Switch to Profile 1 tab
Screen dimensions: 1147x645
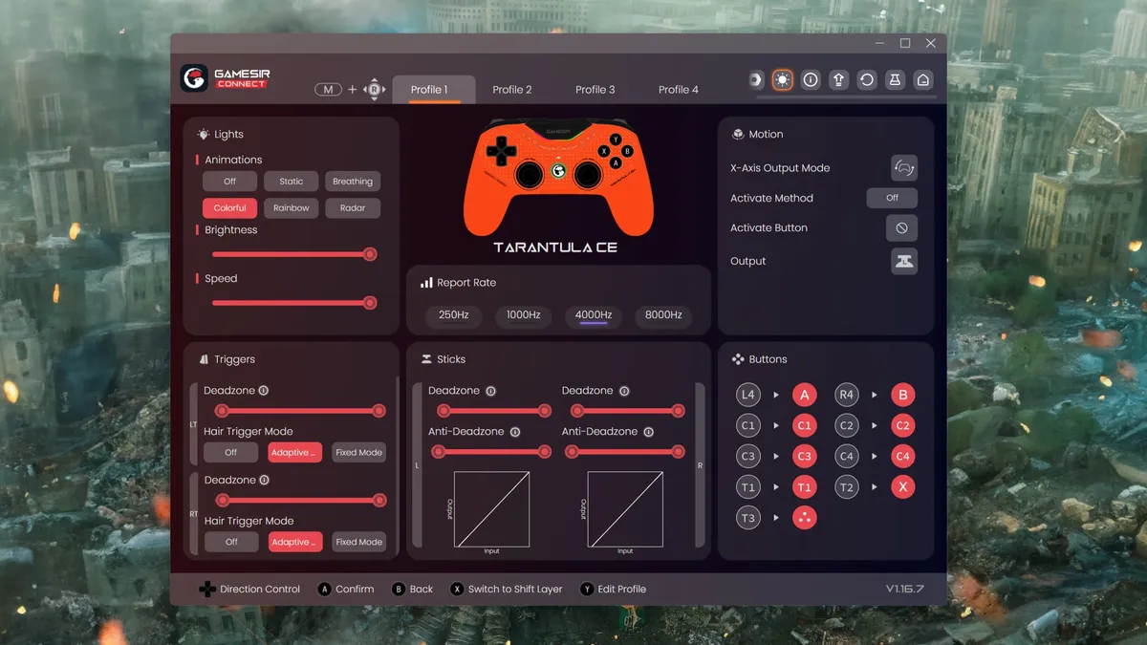click(434, 90)
